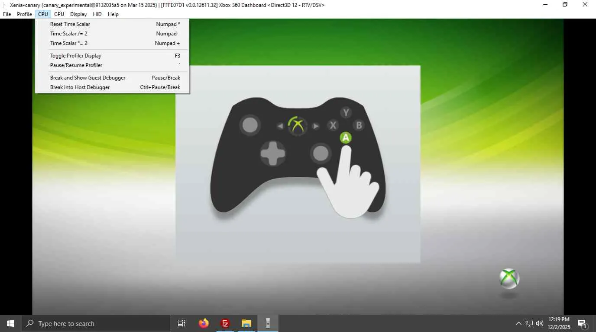Click the B button on the controller image

click(x=359, y=125)
